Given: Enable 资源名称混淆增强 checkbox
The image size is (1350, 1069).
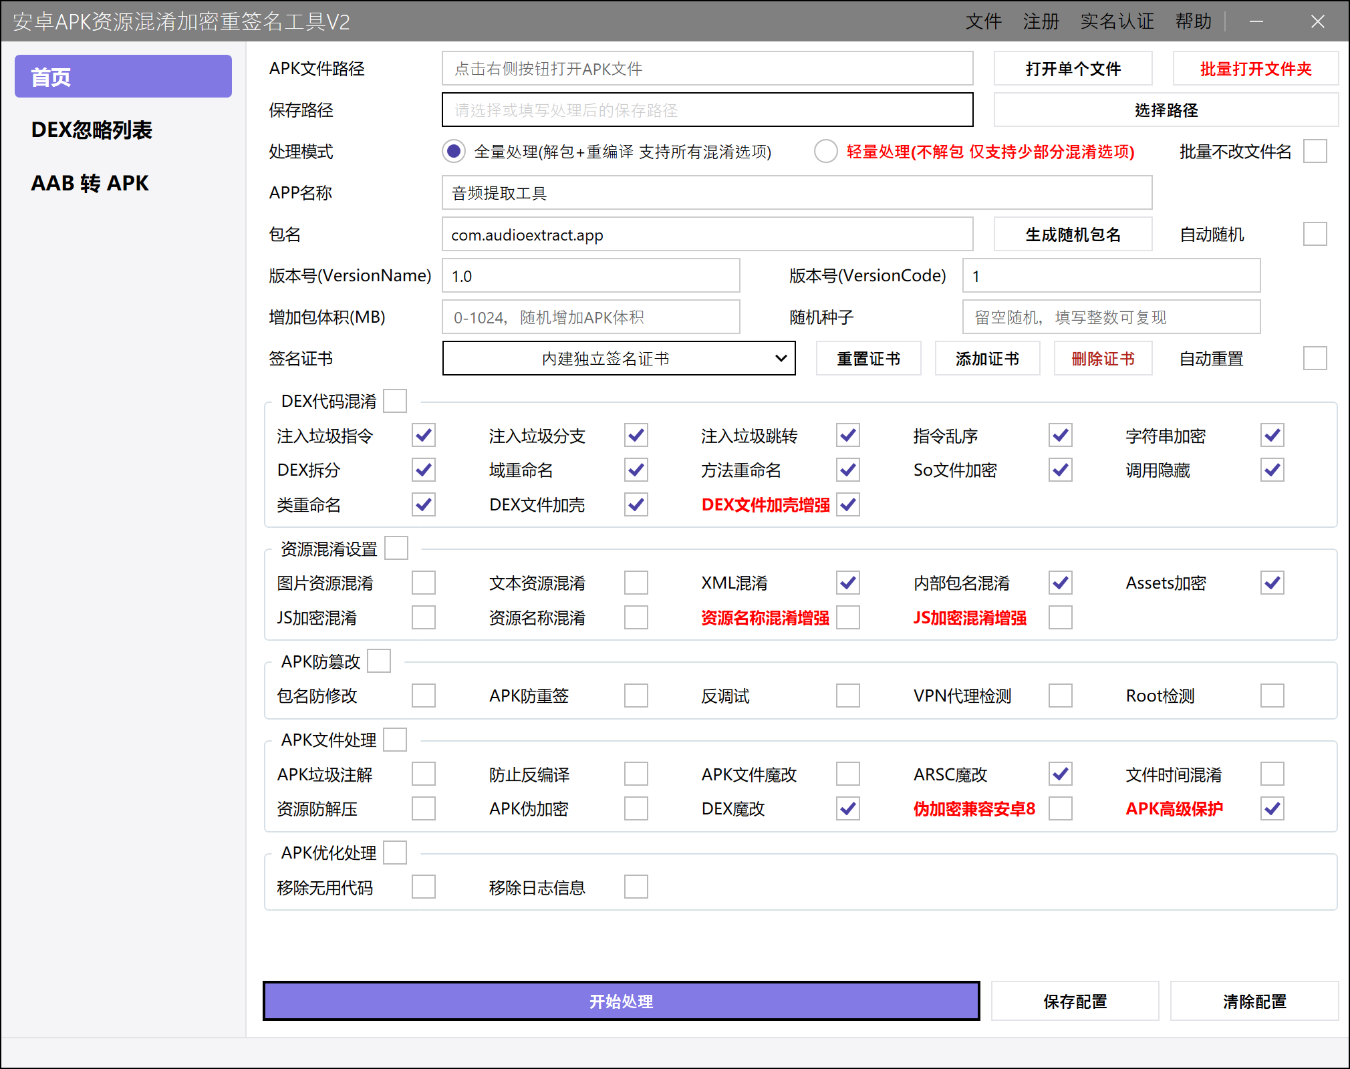Looking at the screenshot, I should (847, 617).
